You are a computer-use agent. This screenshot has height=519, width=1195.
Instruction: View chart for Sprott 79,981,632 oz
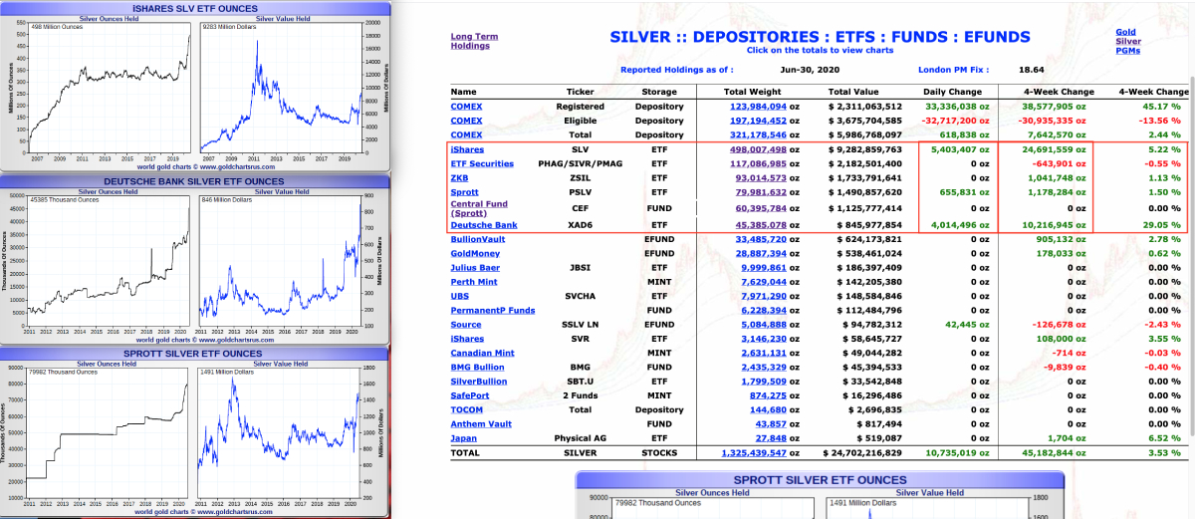pos(761,192)
